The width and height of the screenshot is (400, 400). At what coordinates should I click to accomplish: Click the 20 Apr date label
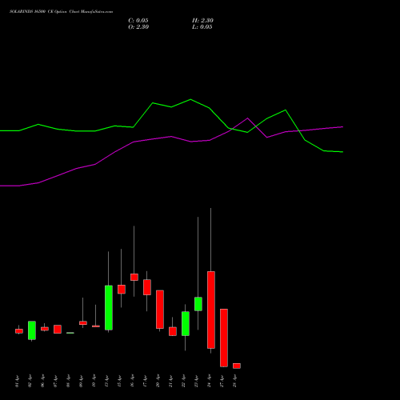pos(158,382)
